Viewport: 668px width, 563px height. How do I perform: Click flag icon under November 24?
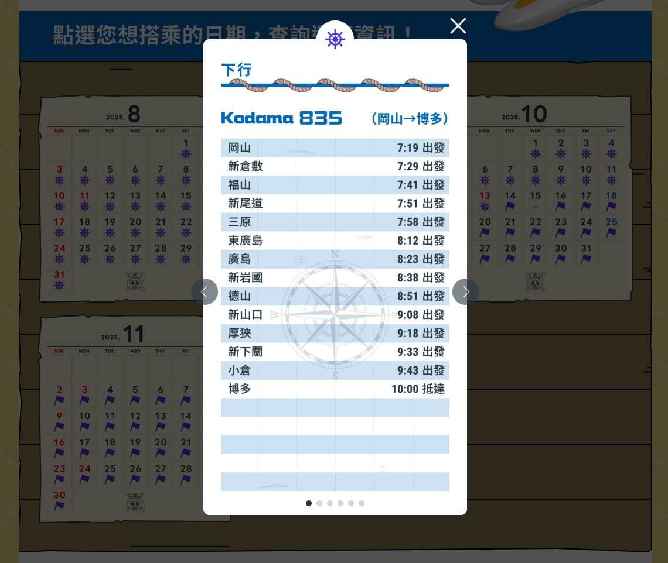85,479
